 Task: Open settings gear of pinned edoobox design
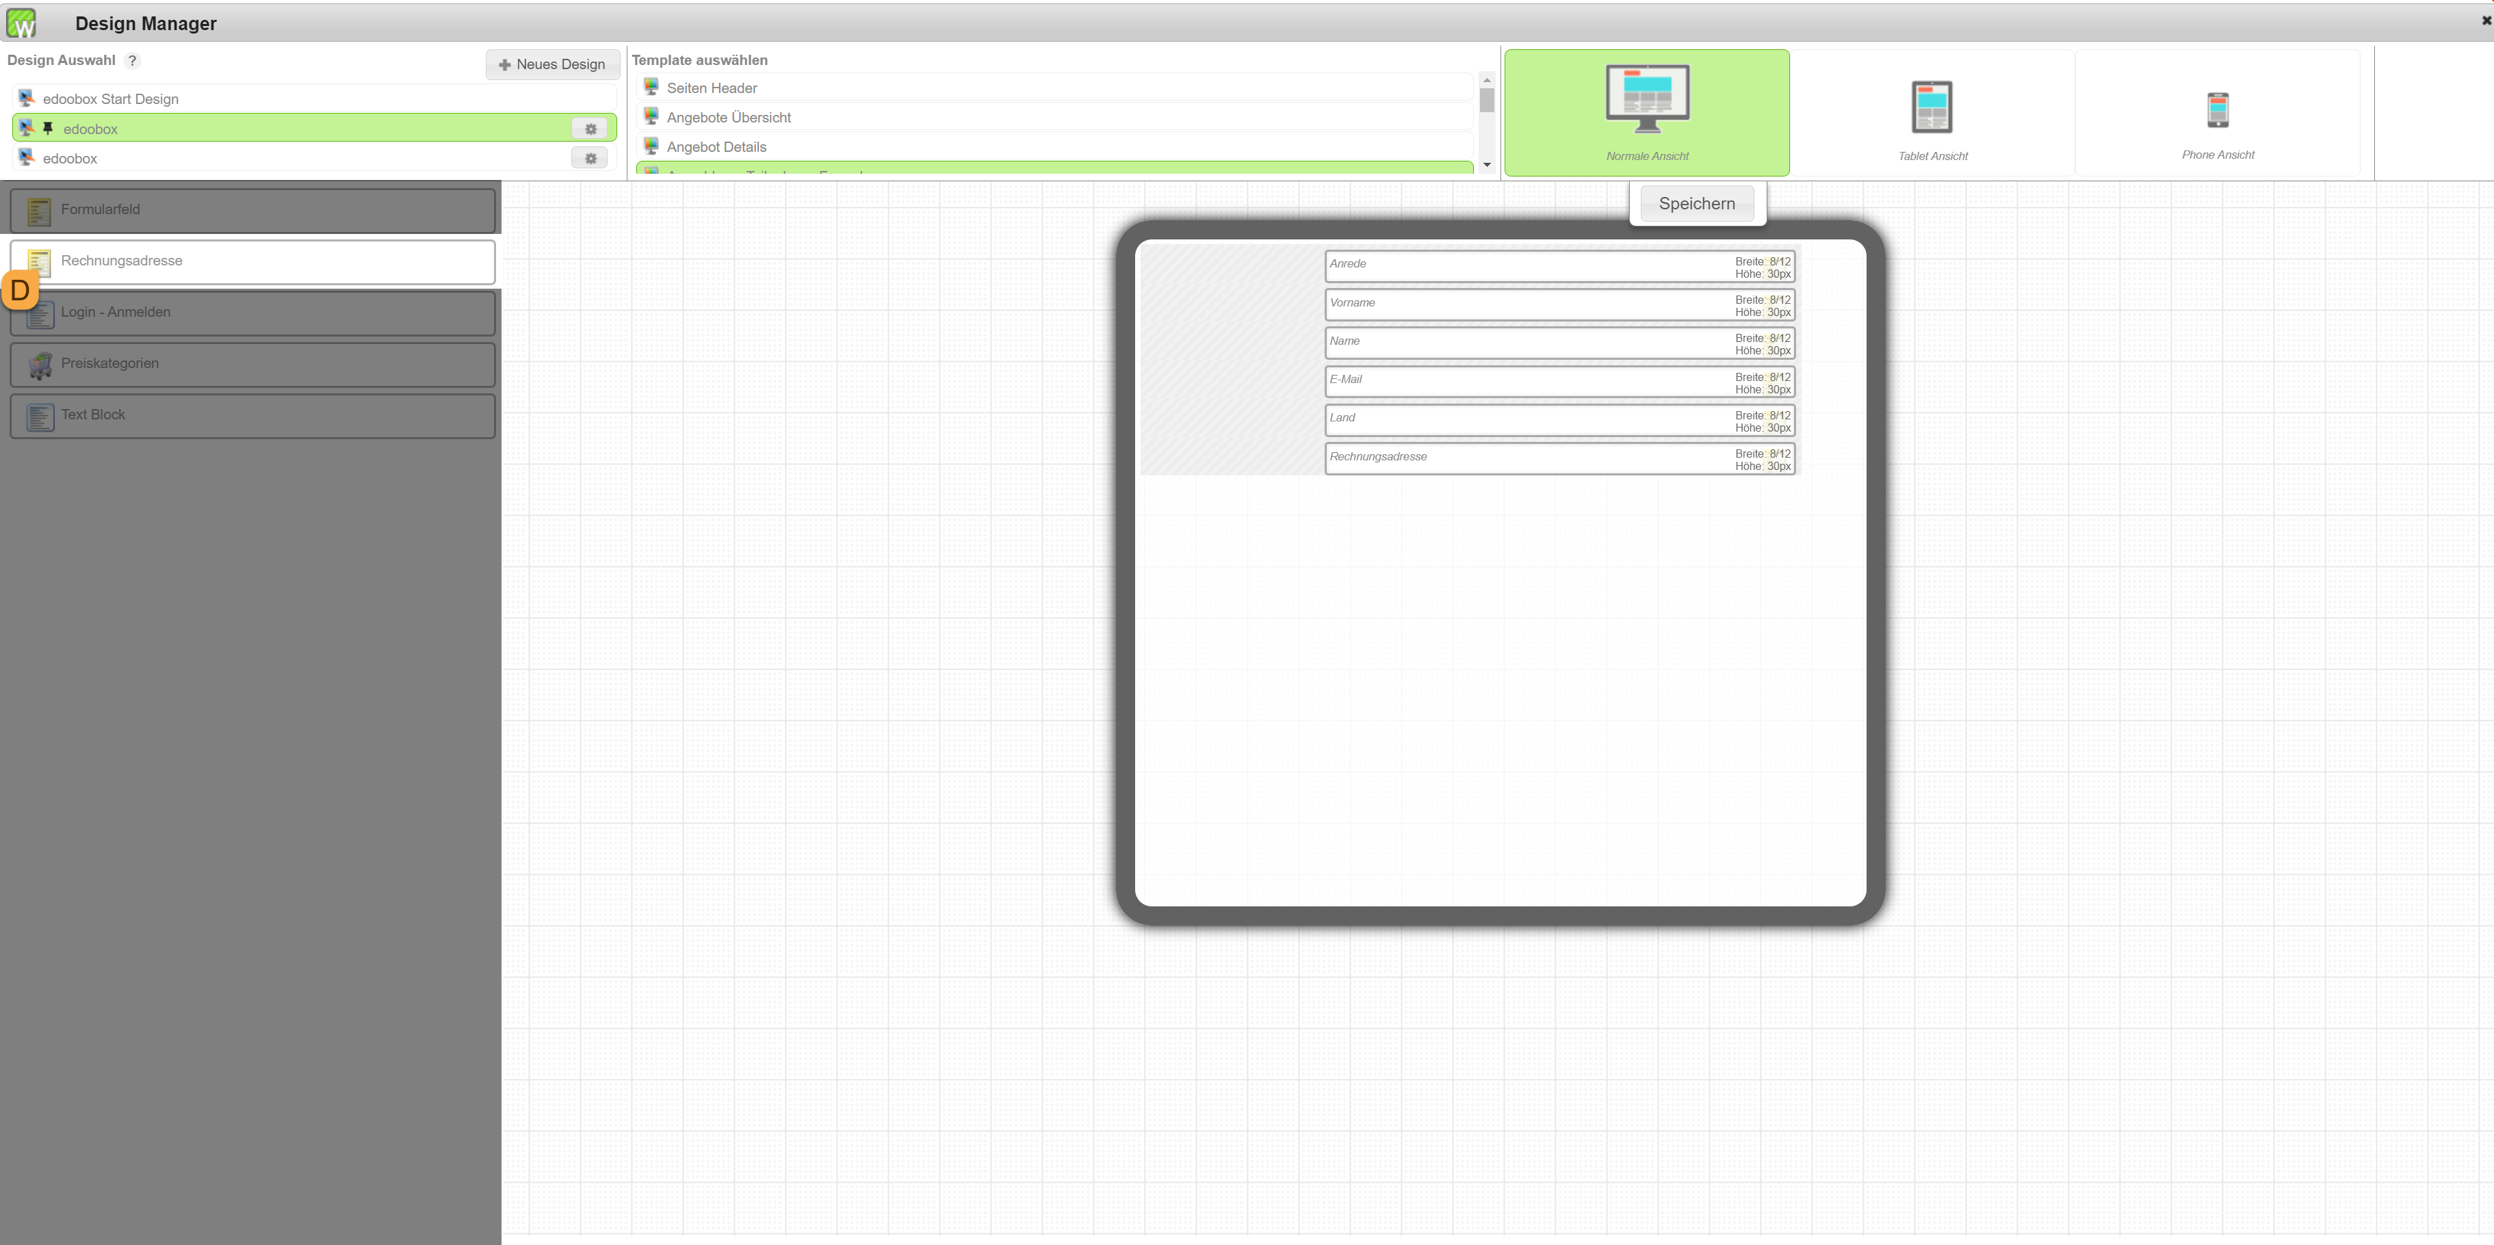(590, 129)
